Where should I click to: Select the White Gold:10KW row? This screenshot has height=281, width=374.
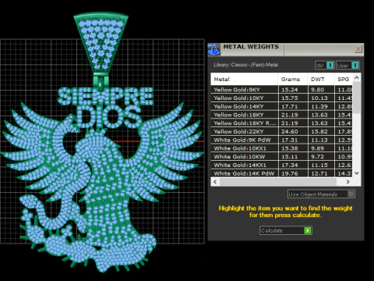coord(281,157)
